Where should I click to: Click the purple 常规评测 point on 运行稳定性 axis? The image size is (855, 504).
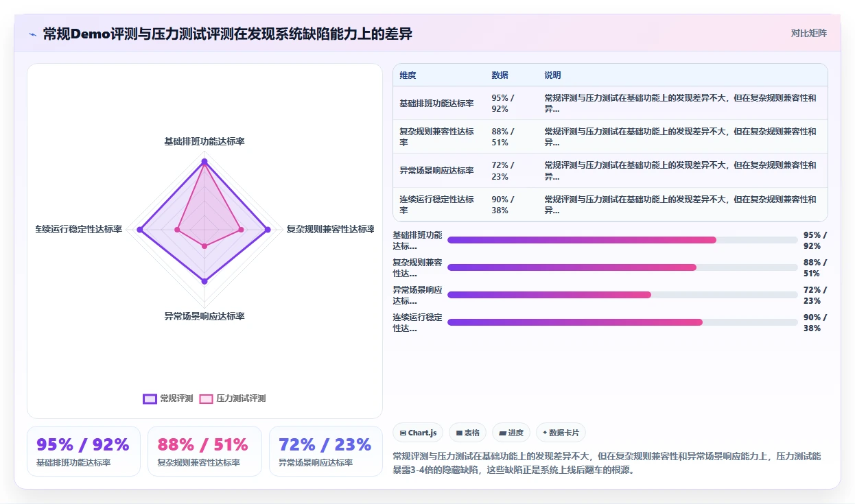(140, 230)
